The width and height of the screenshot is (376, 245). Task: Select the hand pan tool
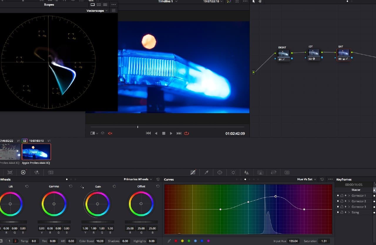(260, 1)
